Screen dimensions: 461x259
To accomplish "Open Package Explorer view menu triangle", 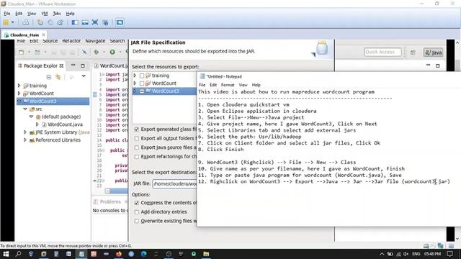I will coord(84,76).
